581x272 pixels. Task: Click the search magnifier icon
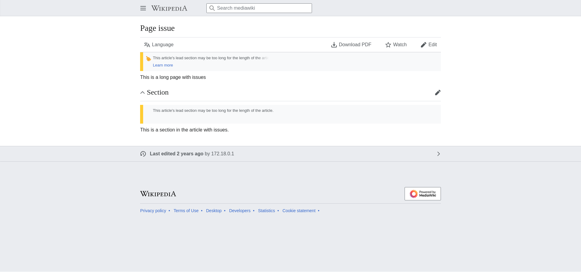pos(212,8)
